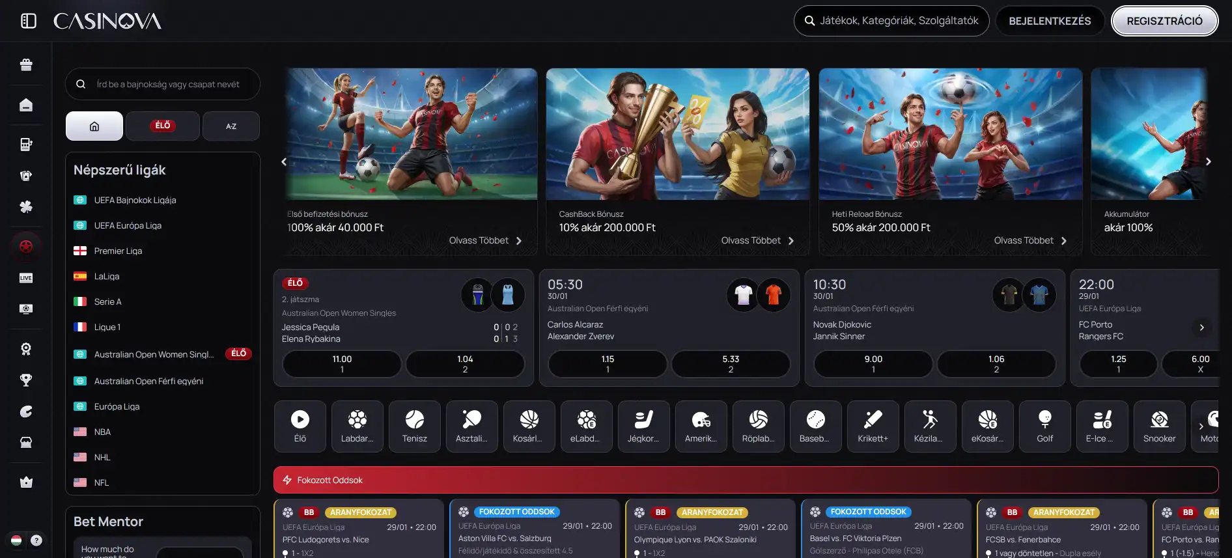Open the slot machine sidebar icon
This screenshot has height=558, width=1232.
26,145
